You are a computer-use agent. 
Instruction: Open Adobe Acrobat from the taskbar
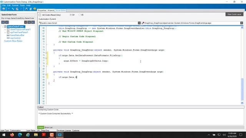click(44, 135)
